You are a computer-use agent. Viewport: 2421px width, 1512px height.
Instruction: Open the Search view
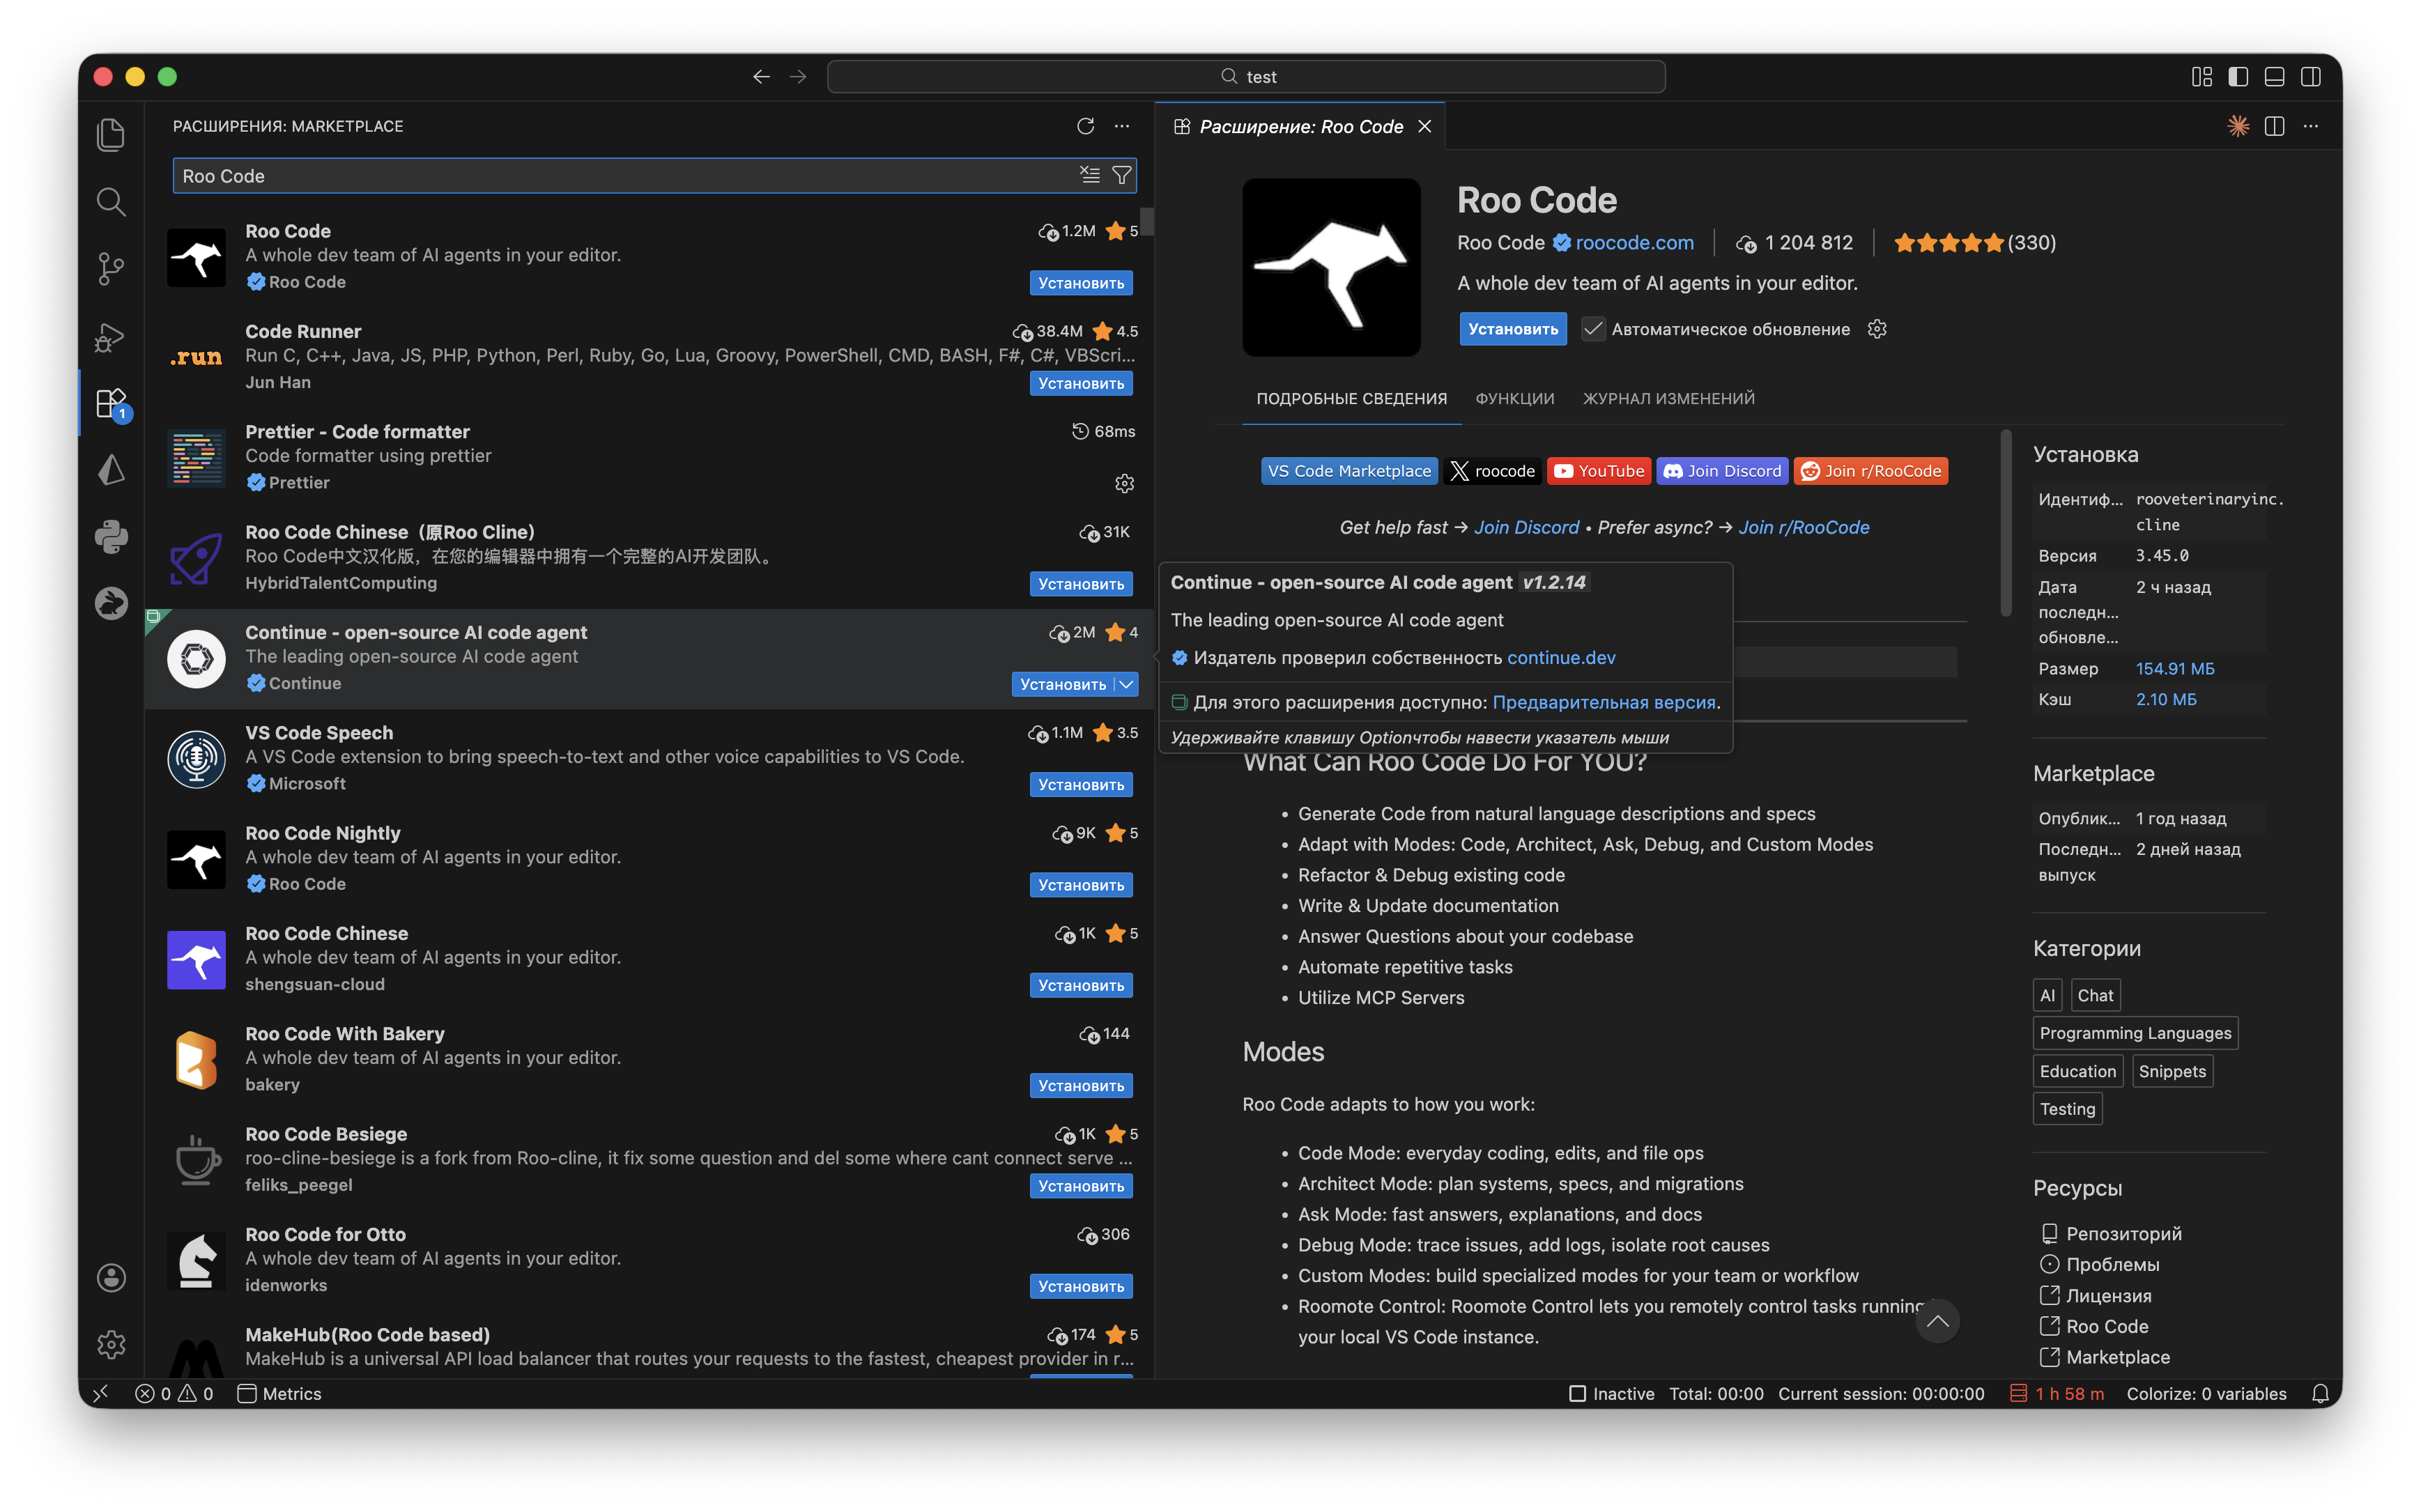click(x=111, y=201)
